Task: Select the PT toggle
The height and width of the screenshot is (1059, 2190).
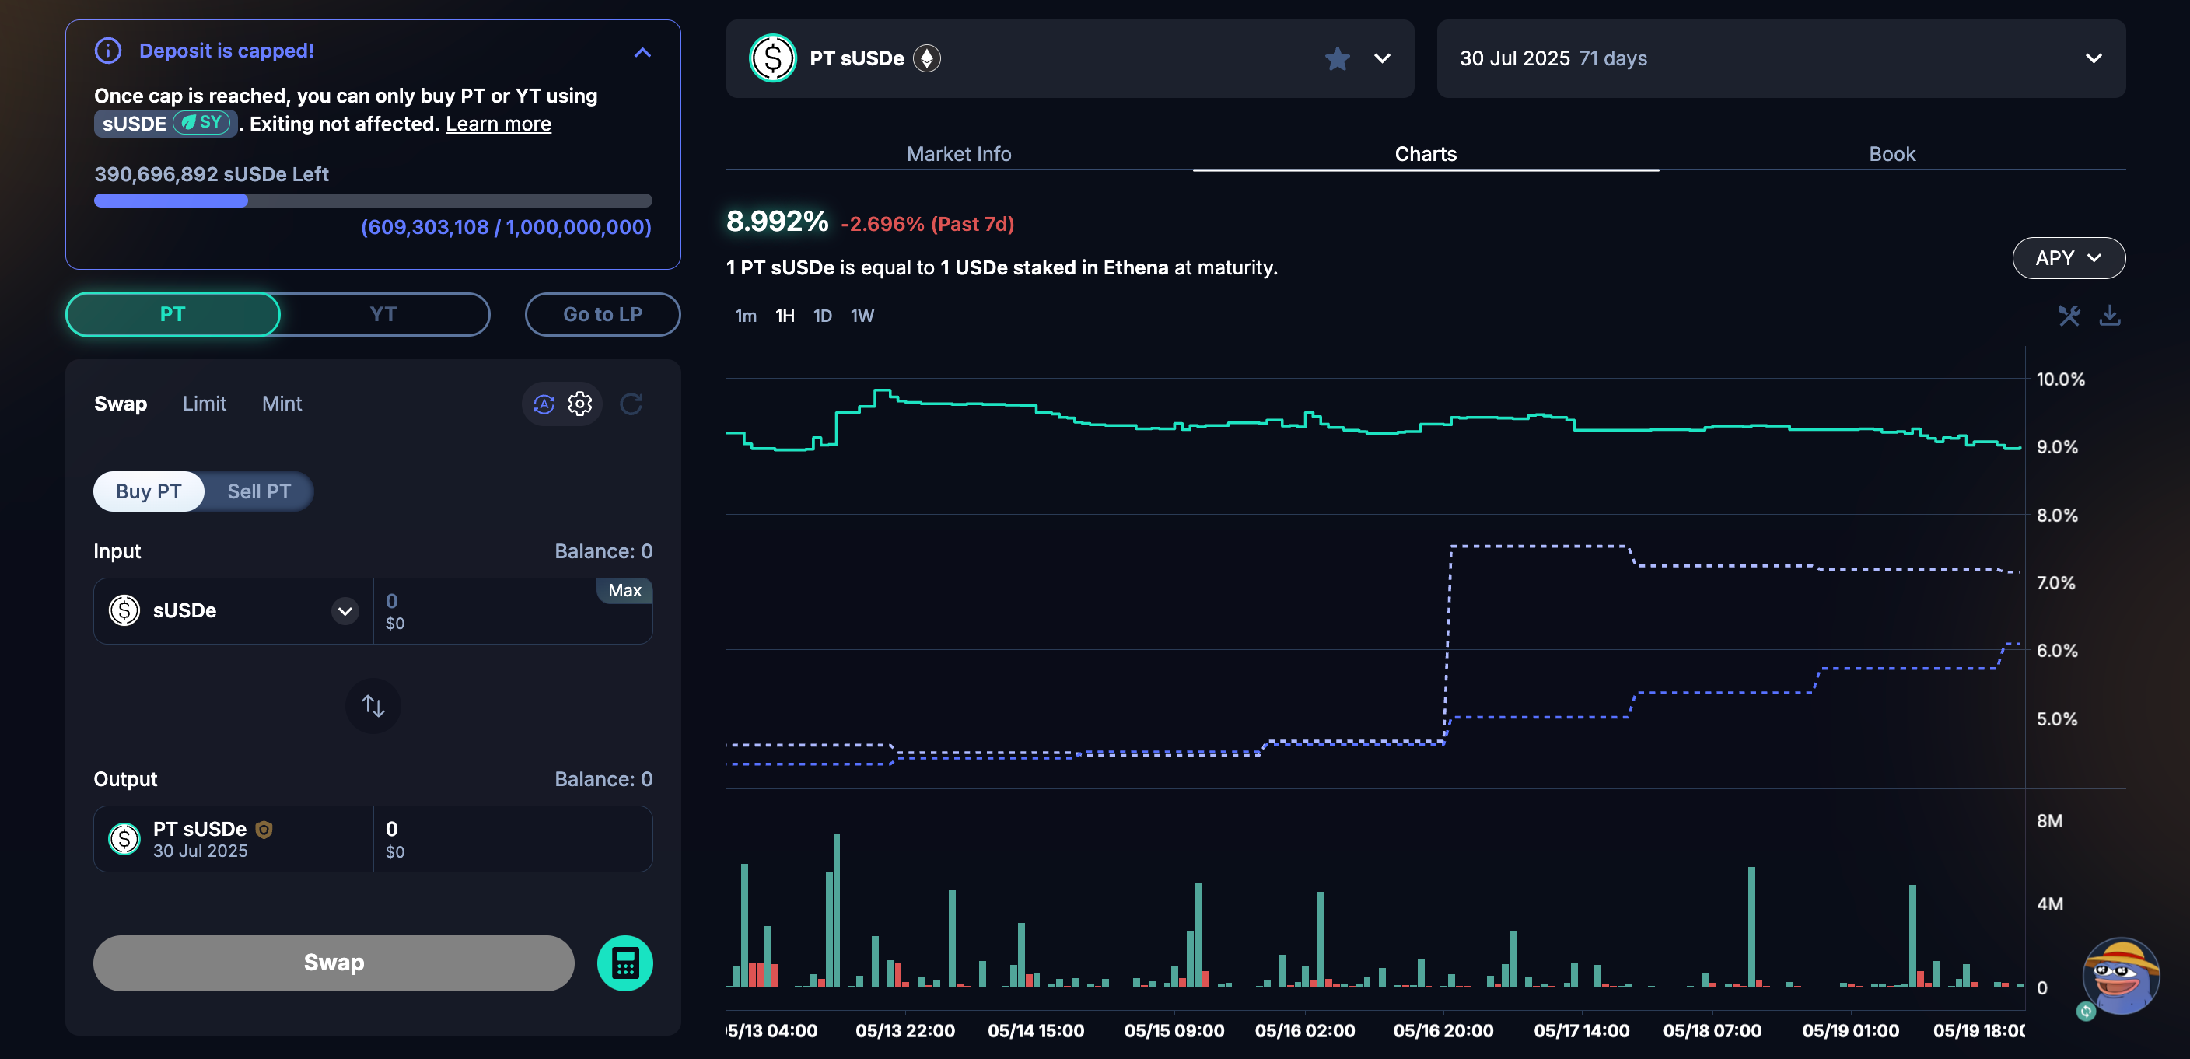Action: 173,314
